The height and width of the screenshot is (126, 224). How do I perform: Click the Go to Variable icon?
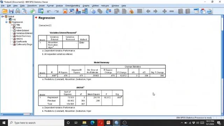click(x=78, y=11)
